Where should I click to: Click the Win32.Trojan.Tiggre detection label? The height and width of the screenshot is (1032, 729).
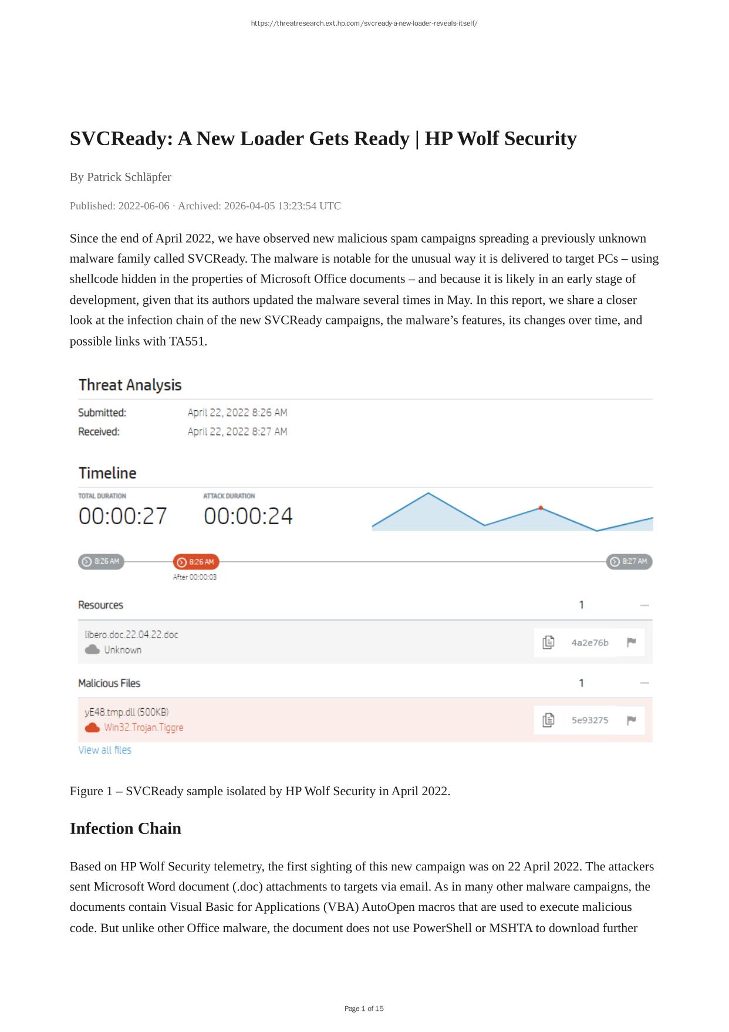click(x=144, y=728)
